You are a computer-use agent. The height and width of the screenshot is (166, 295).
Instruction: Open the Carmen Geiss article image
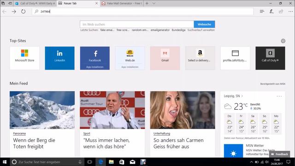pyautogui.click(x=183, y=110)
